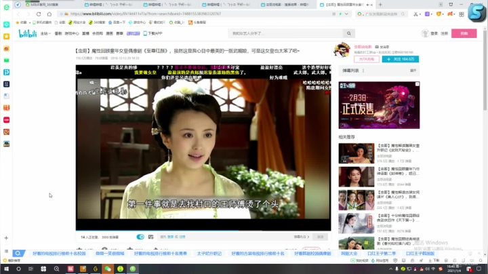Click the browser back arrow
This screenshot has width=488, height=274.
(x=18, y=14)
